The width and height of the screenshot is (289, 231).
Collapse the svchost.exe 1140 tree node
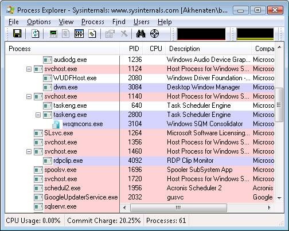(x=29, y=96)
